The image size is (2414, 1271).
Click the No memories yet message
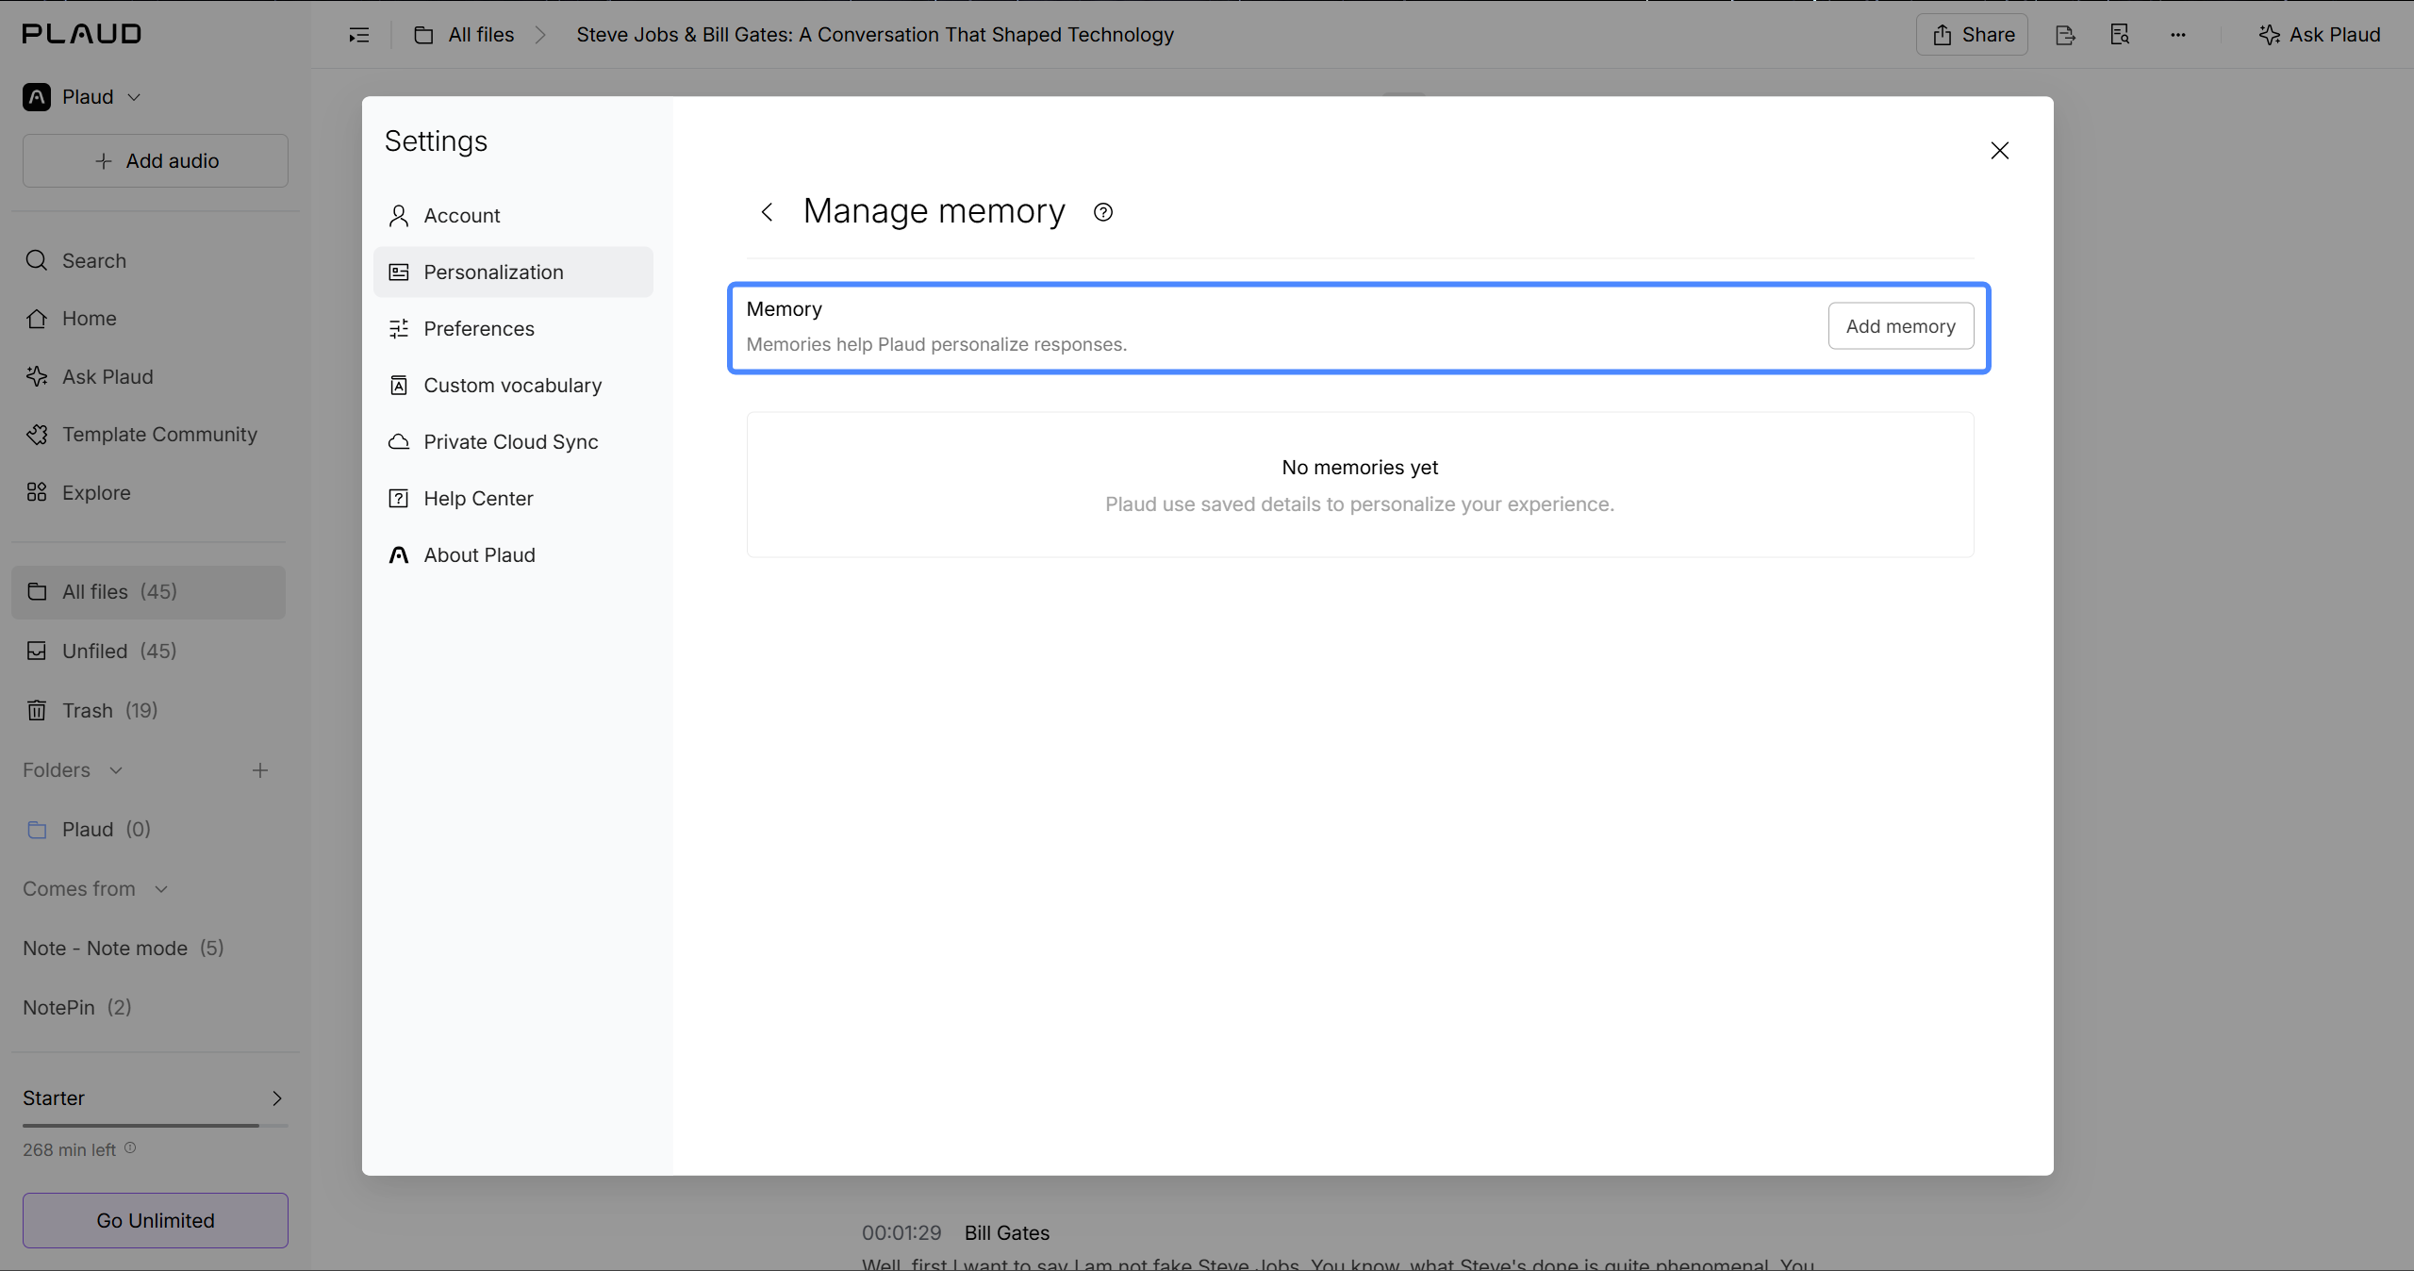click(x=1360, y=468)
